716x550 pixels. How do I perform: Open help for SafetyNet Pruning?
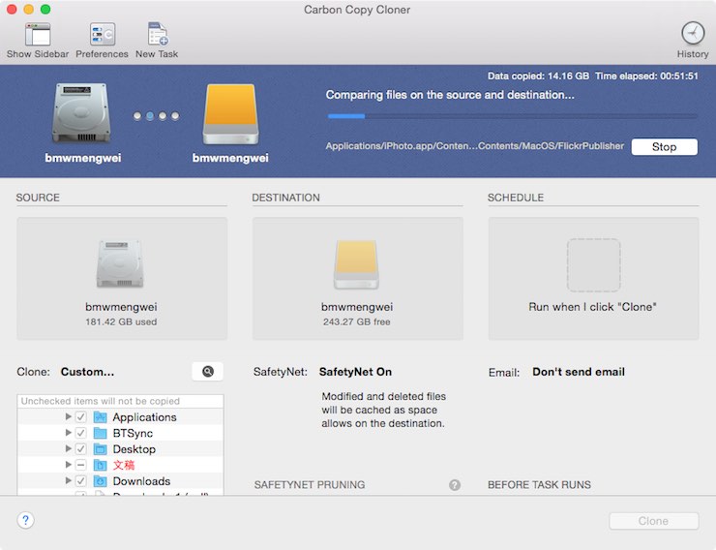coord(455,485)
